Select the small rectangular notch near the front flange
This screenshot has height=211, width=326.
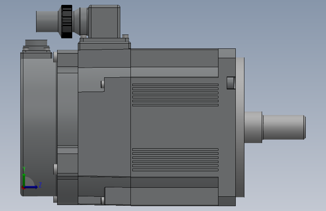pyautogui.click(x=231, y=83)
